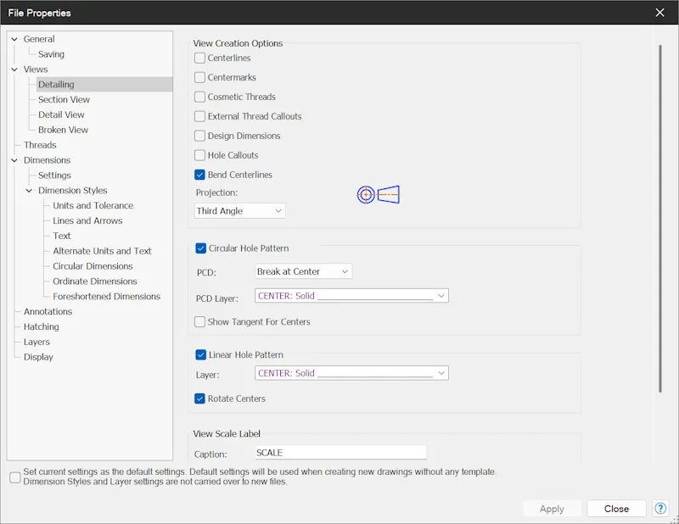Check External Thread Callouts option
The image size is (679, 524).
pyautogui.click(x=199, y=116)
